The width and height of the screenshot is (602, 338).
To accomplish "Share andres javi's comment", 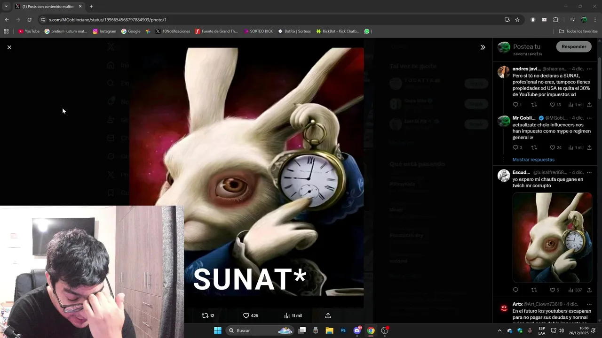I will pos(589,105).
